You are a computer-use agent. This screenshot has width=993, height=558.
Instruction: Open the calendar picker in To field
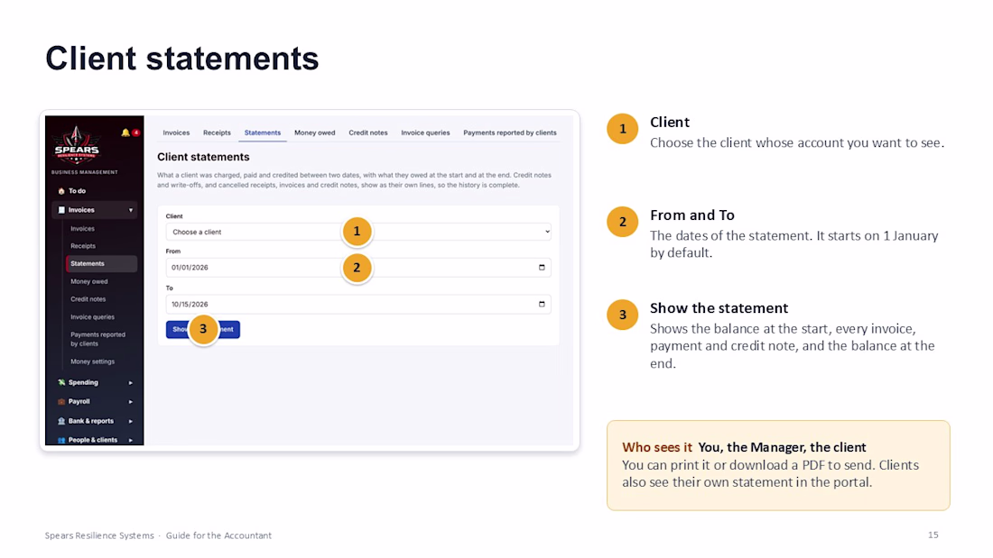542,305
